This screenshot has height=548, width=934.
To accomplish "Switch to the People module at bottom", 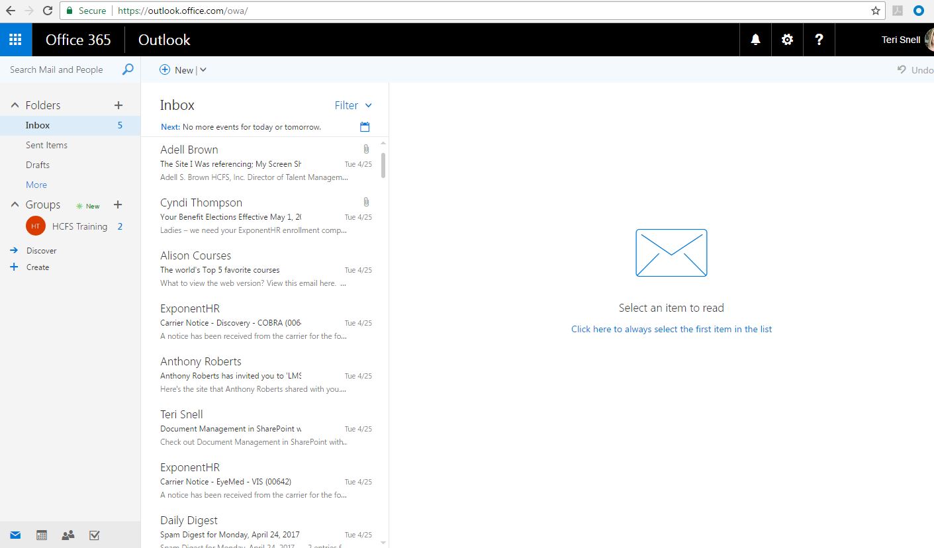I will coord(68,535).
